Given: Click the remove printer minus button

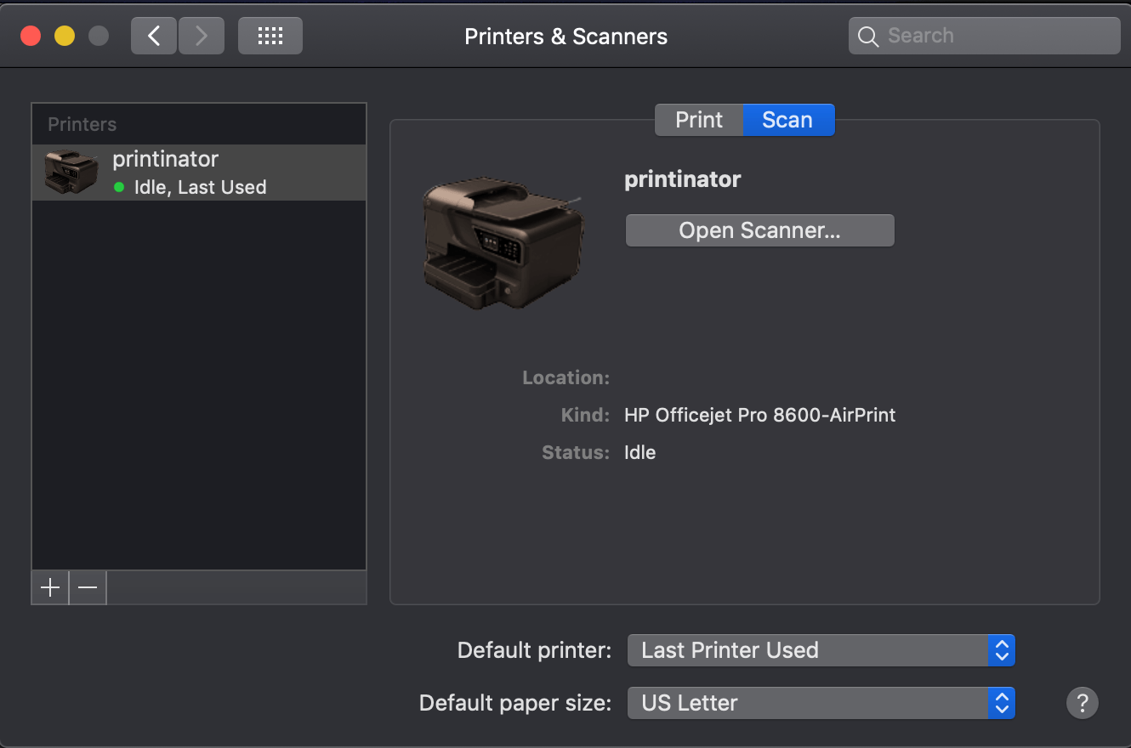Looking at the screenshot, I should tap(87, 587).
